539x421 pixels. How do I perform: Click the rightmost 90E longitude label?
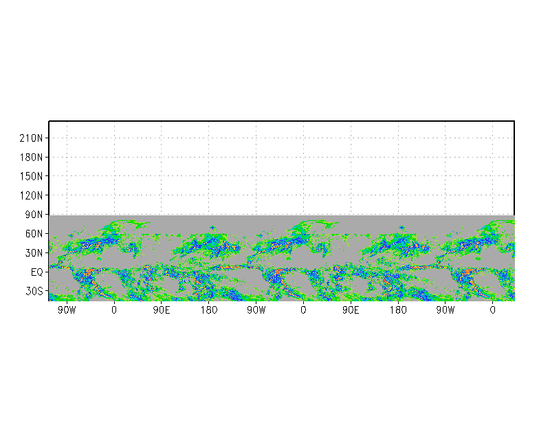click(x=351, y=310)
